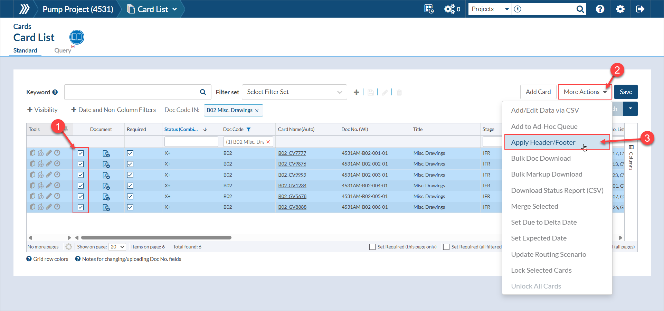Click the logout arrow icon
This screenshot has height=311, width=664.
640,9
